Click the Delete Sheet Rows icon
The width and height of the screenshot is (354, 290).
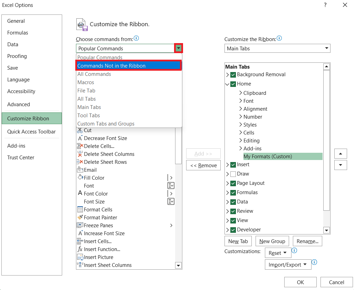(x=80, y=162)
